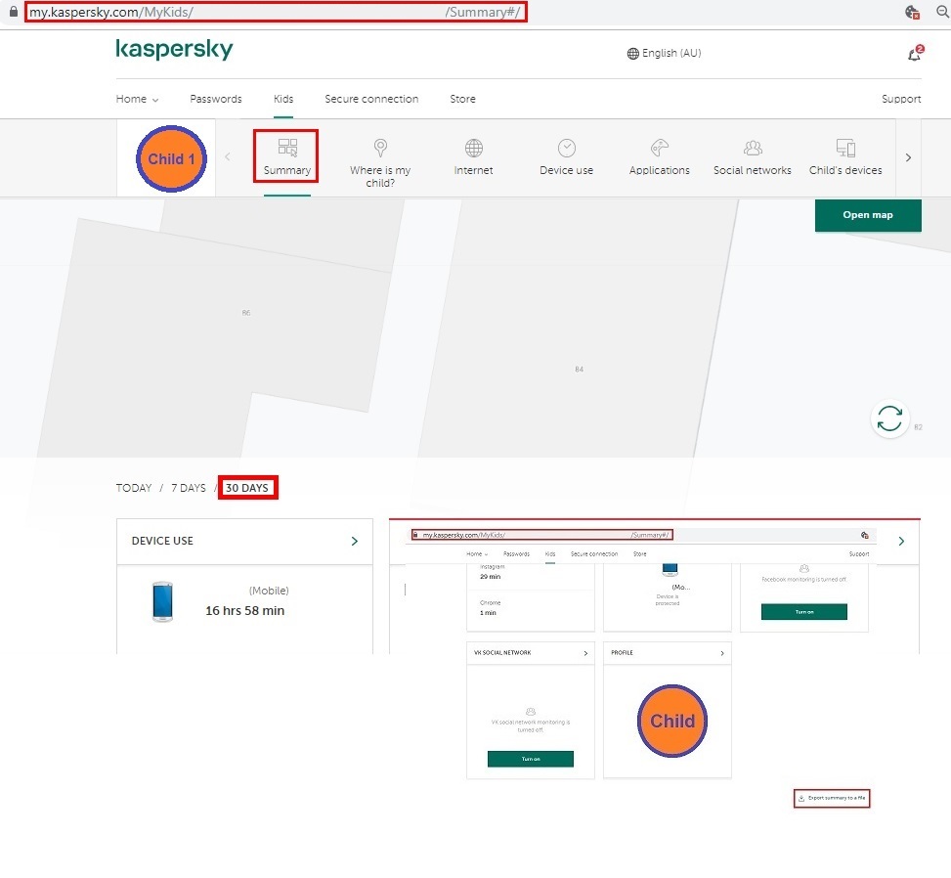951x878 pixels.
Task: Click the (Mobile) device label
Action: (x=269, y=591)
